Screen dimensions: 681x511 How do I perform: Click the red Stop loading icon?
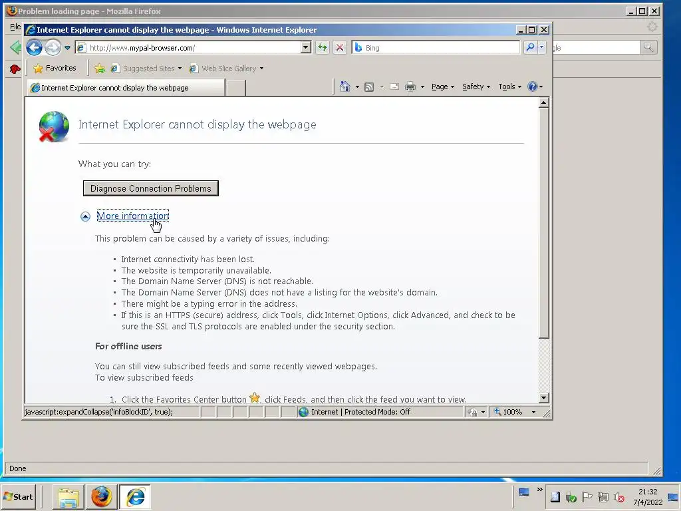coord(340,47)
